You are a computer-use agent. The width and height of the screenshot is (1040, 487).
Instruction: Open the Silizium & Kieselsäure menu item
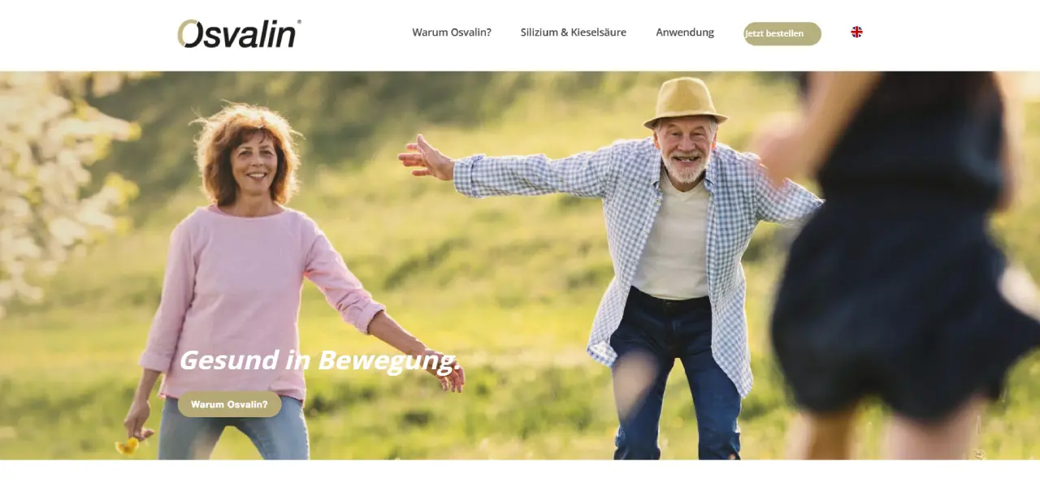(x=574, y=32)
